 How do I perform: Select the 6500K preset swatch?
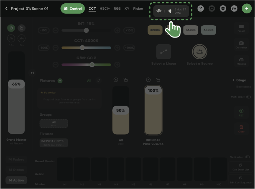point(209,30)
